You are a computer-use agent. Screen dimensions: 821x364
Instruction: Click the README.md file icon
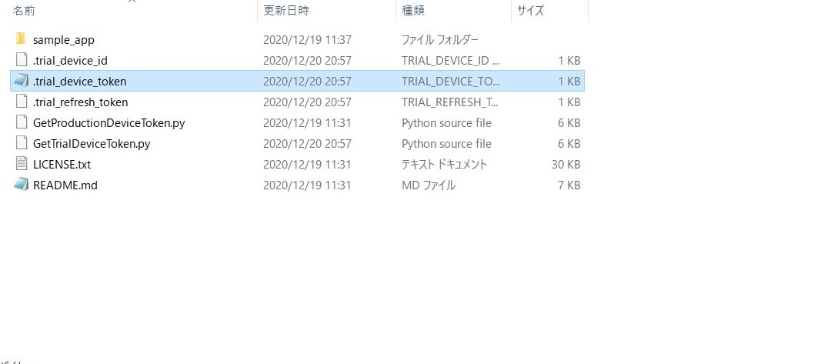(x=21, y=185)
